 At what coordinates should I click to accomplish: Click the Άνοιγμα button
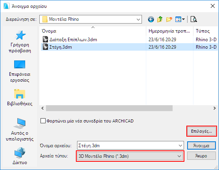[201, 146]
